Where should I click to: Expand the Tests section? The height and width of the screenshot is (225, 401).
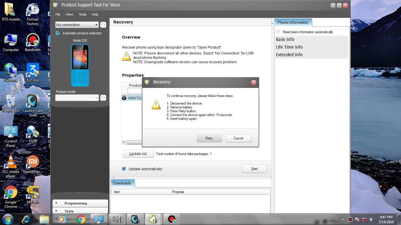tap(80, 211)
